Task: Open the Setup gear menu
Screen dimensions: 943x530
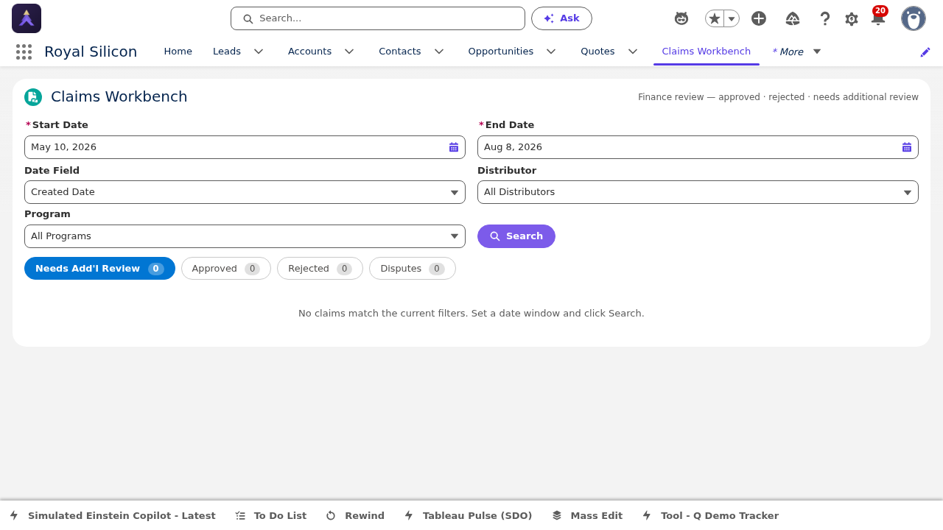Action: pos(852,19)
